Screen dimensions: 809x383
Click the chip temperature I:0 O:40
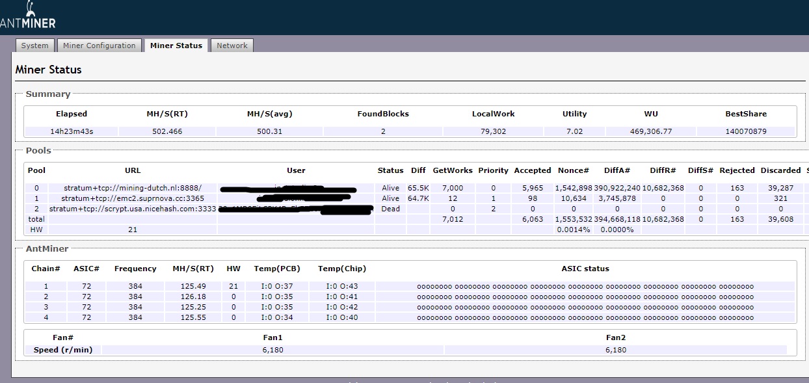pos(342,317)
